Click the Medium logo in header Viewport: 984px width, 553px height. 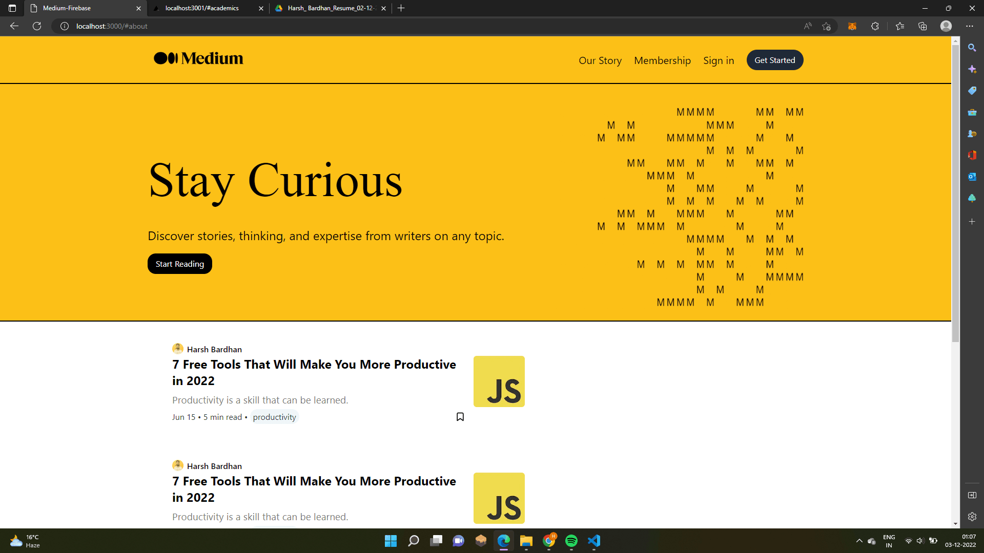pos(198,58)
